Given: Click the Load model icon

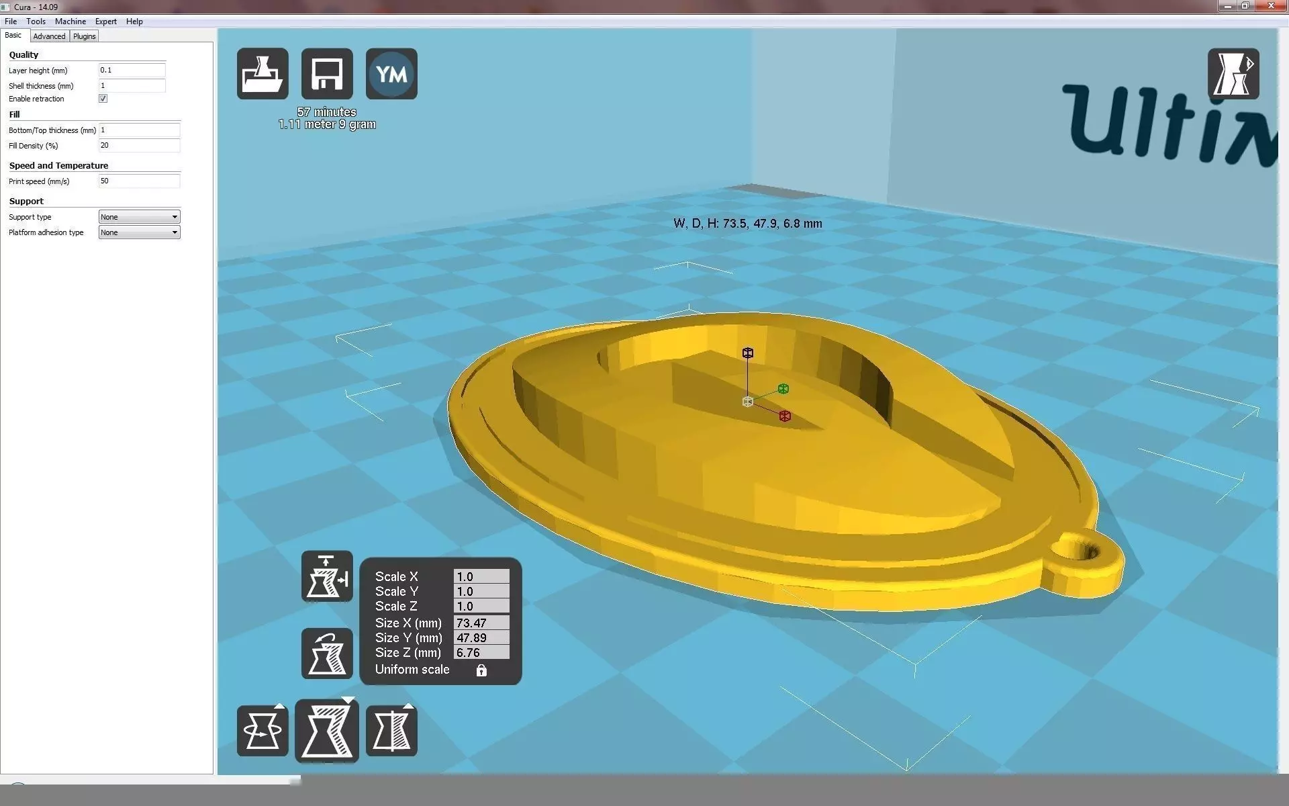Looking at the screenshot, I should [x=262, y=74].
